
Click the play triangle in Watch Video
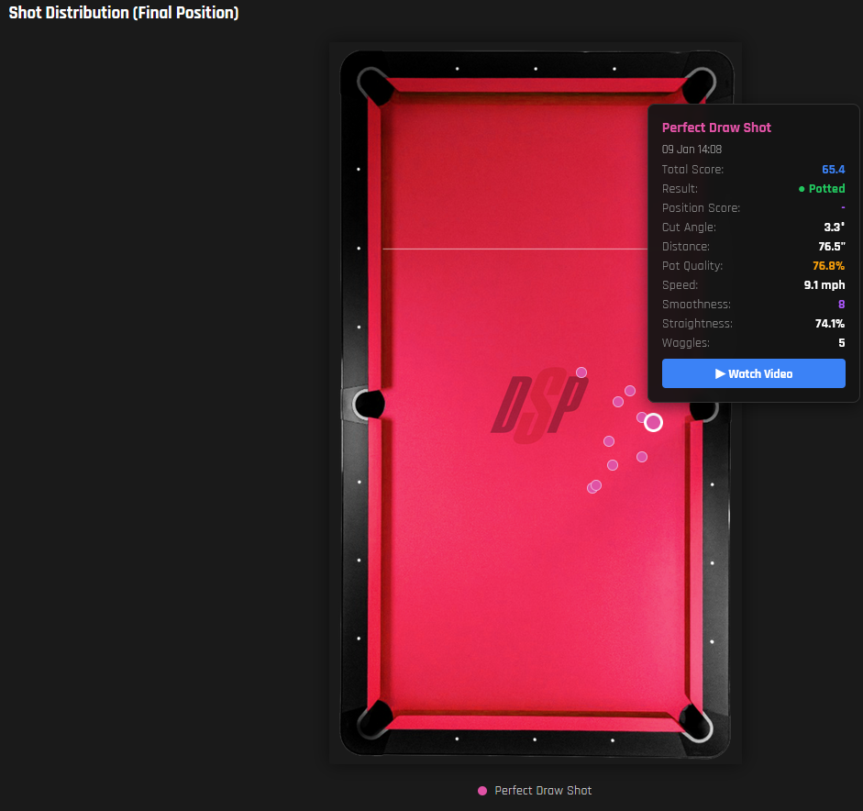point(720,374)
